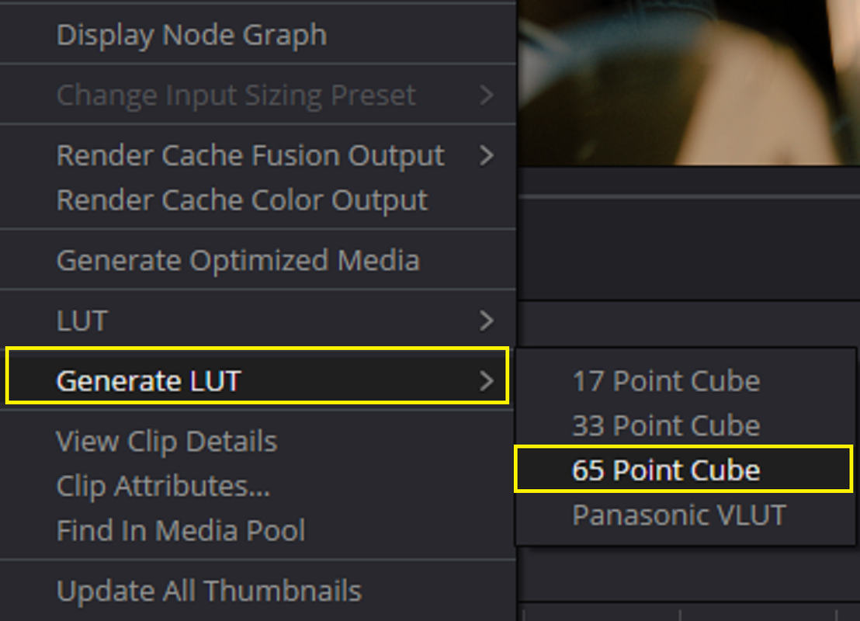Click Generate Optimized Media

coord(258,260)
